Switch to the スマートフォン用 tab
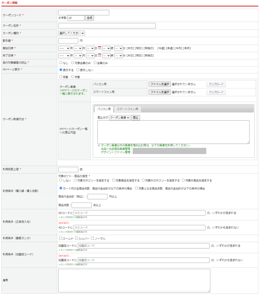Image resolution: width=261 pixels, height=295 pixels. [127, 109]
